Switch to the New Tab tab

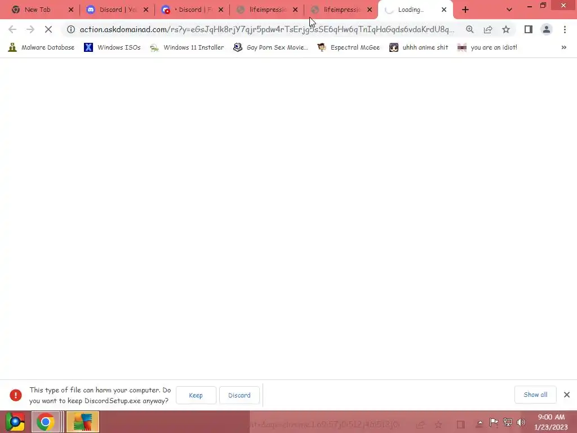38,10
